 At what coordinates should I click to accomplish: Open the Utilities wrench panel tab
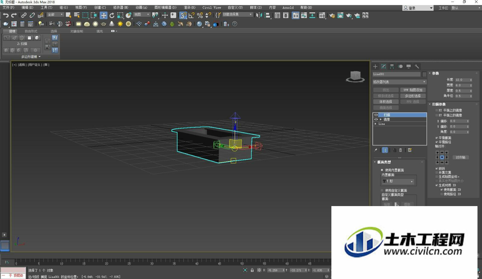(x=417, y=66)
